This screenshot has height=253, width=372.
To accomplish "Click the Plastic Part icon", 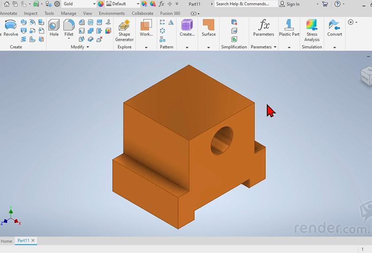I will (x=289, y=28).
